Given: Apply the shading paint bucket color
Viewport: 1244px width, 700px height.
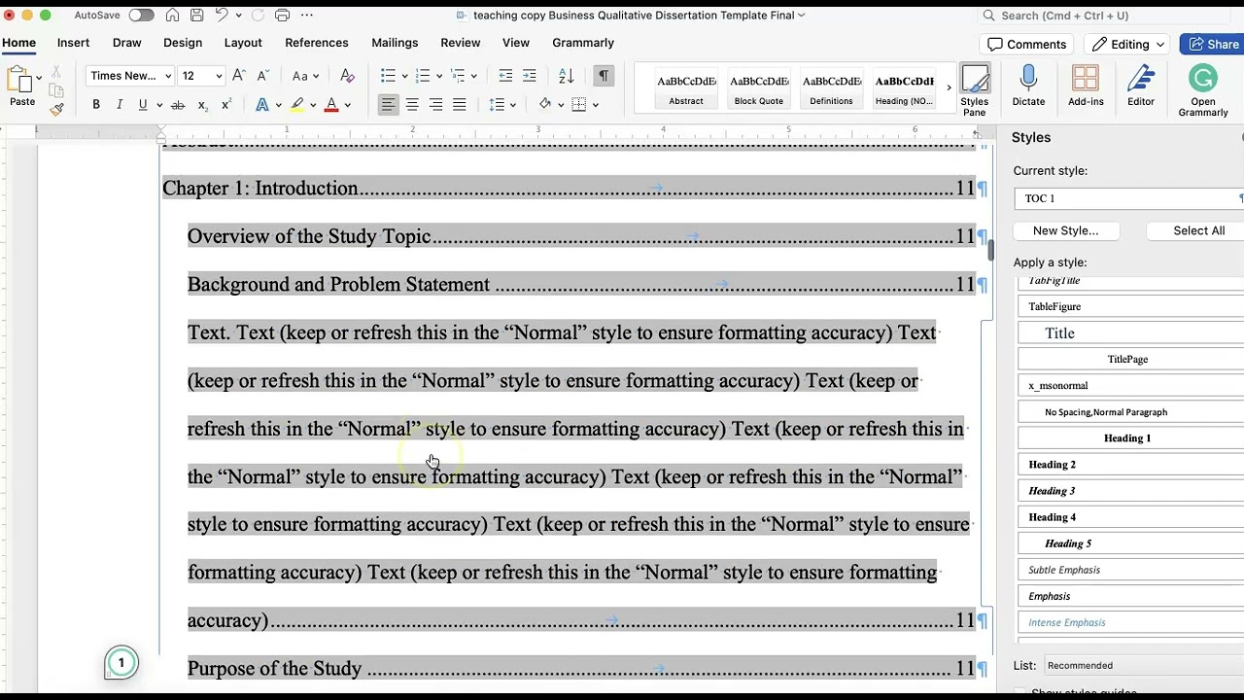Looking at the screenshot, I should (545, 105).
